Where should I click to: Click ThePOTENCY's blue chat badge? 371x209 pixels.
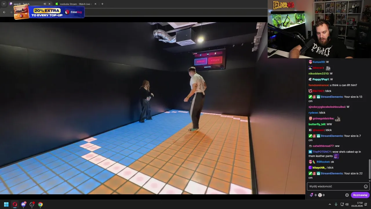310,152
